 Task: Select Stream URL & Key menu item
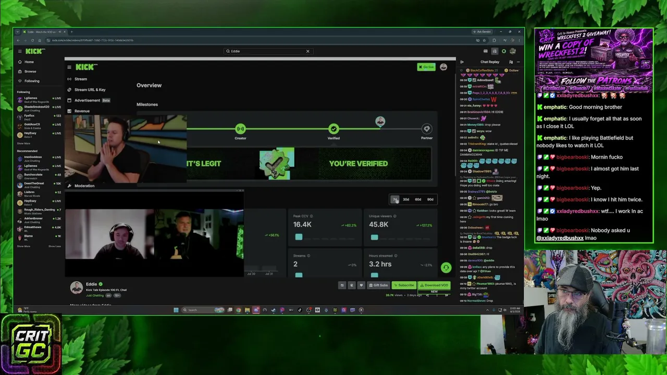click(x=87, y=90)
